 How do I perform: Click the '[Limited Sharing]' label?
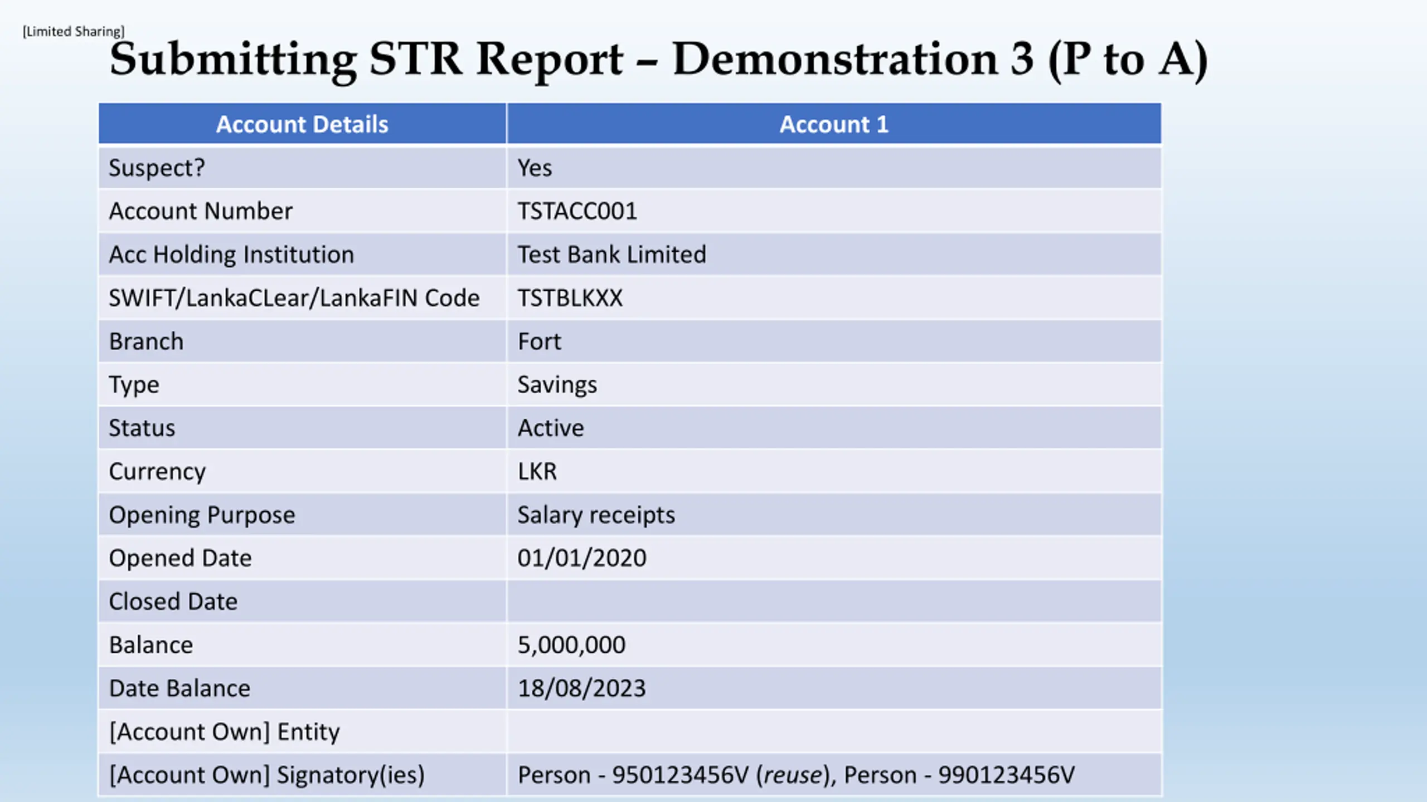74,31
